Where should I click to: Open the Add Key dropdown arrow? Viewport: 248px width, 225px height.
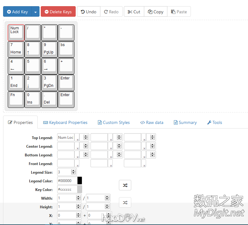click(x=36, y=12)
